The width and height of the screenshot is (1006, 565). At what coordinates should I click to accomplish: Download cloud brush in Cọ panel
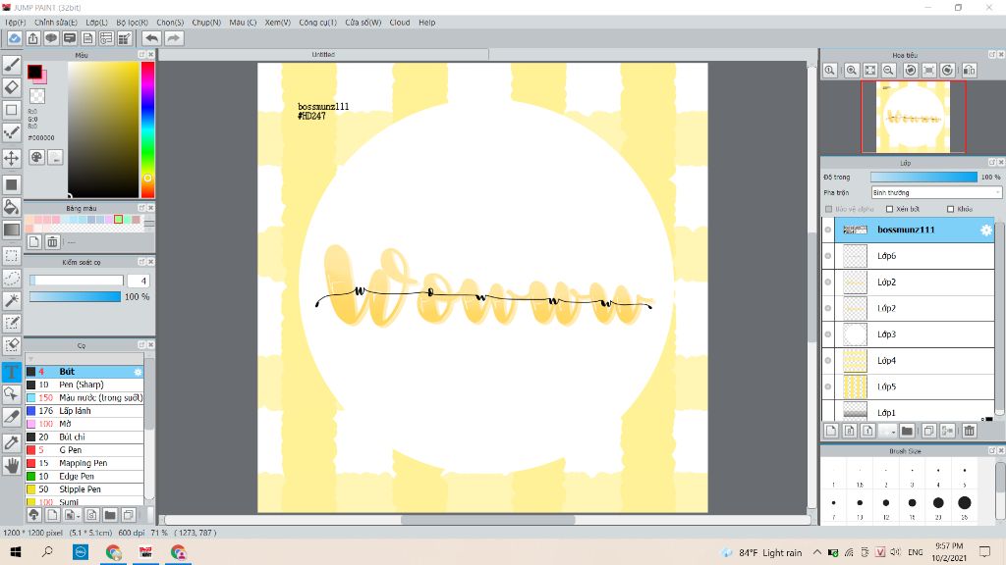point(34,514)
